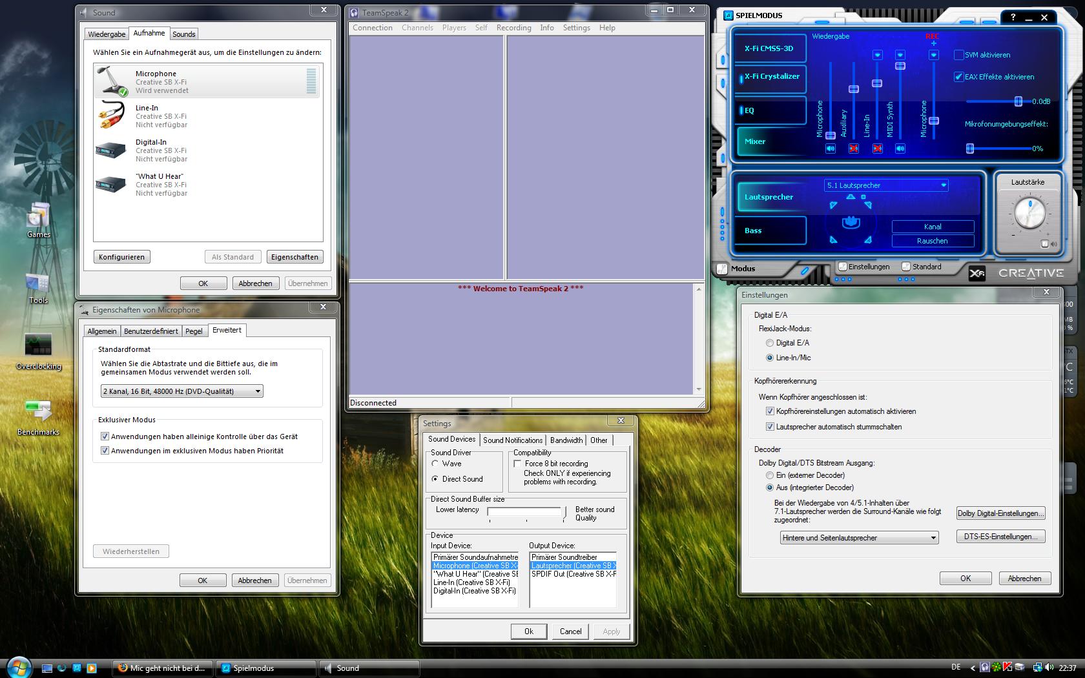
Task: Test the rear-left speaker icon
Action: [833, 240]
